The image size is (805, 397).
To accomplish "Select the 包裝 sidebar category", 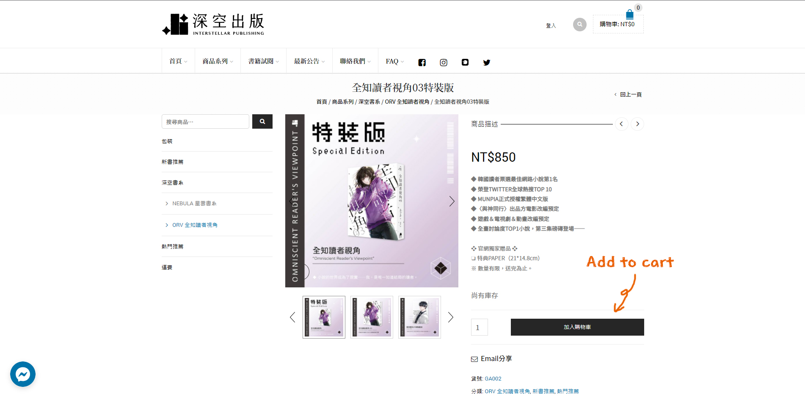I will click(167, 141).
